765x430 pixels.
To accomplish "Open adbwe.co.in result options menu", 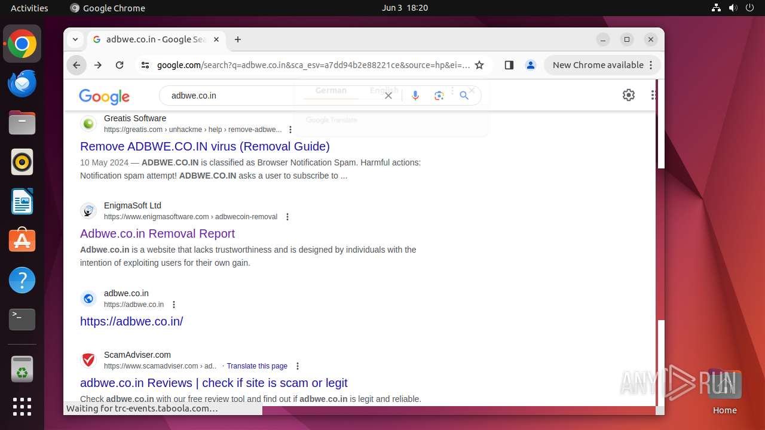I will click(x=174, y=305).
